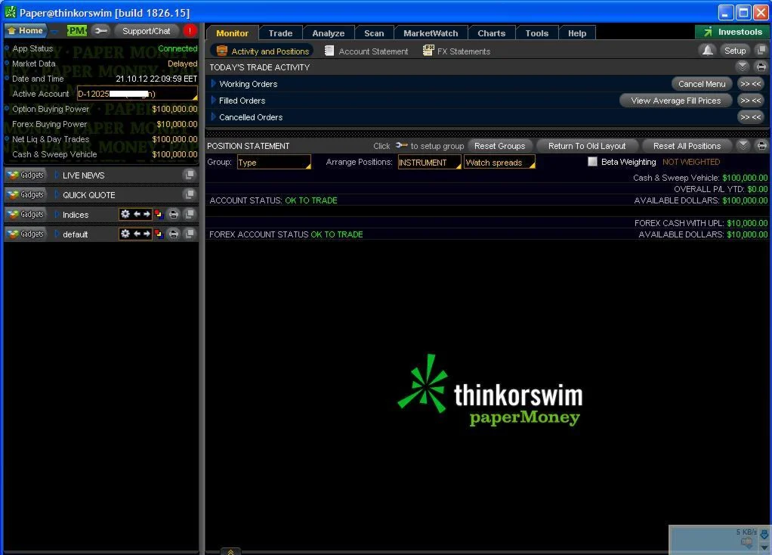Enable the Beta Weighting checkbox
The height and width of the screenshot is (555, 772).
point(592,162)
